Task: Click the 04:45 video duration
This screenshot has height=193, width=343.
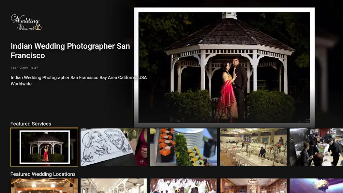Action: 34,68
